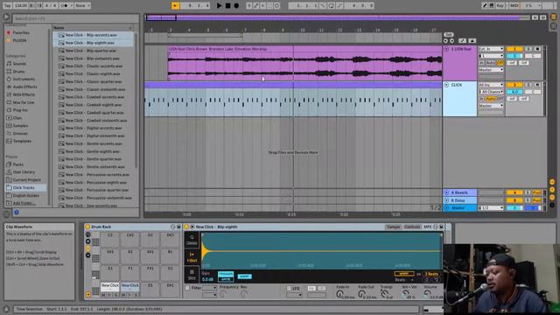Start playback with the Play button

[x=219, y=6]
